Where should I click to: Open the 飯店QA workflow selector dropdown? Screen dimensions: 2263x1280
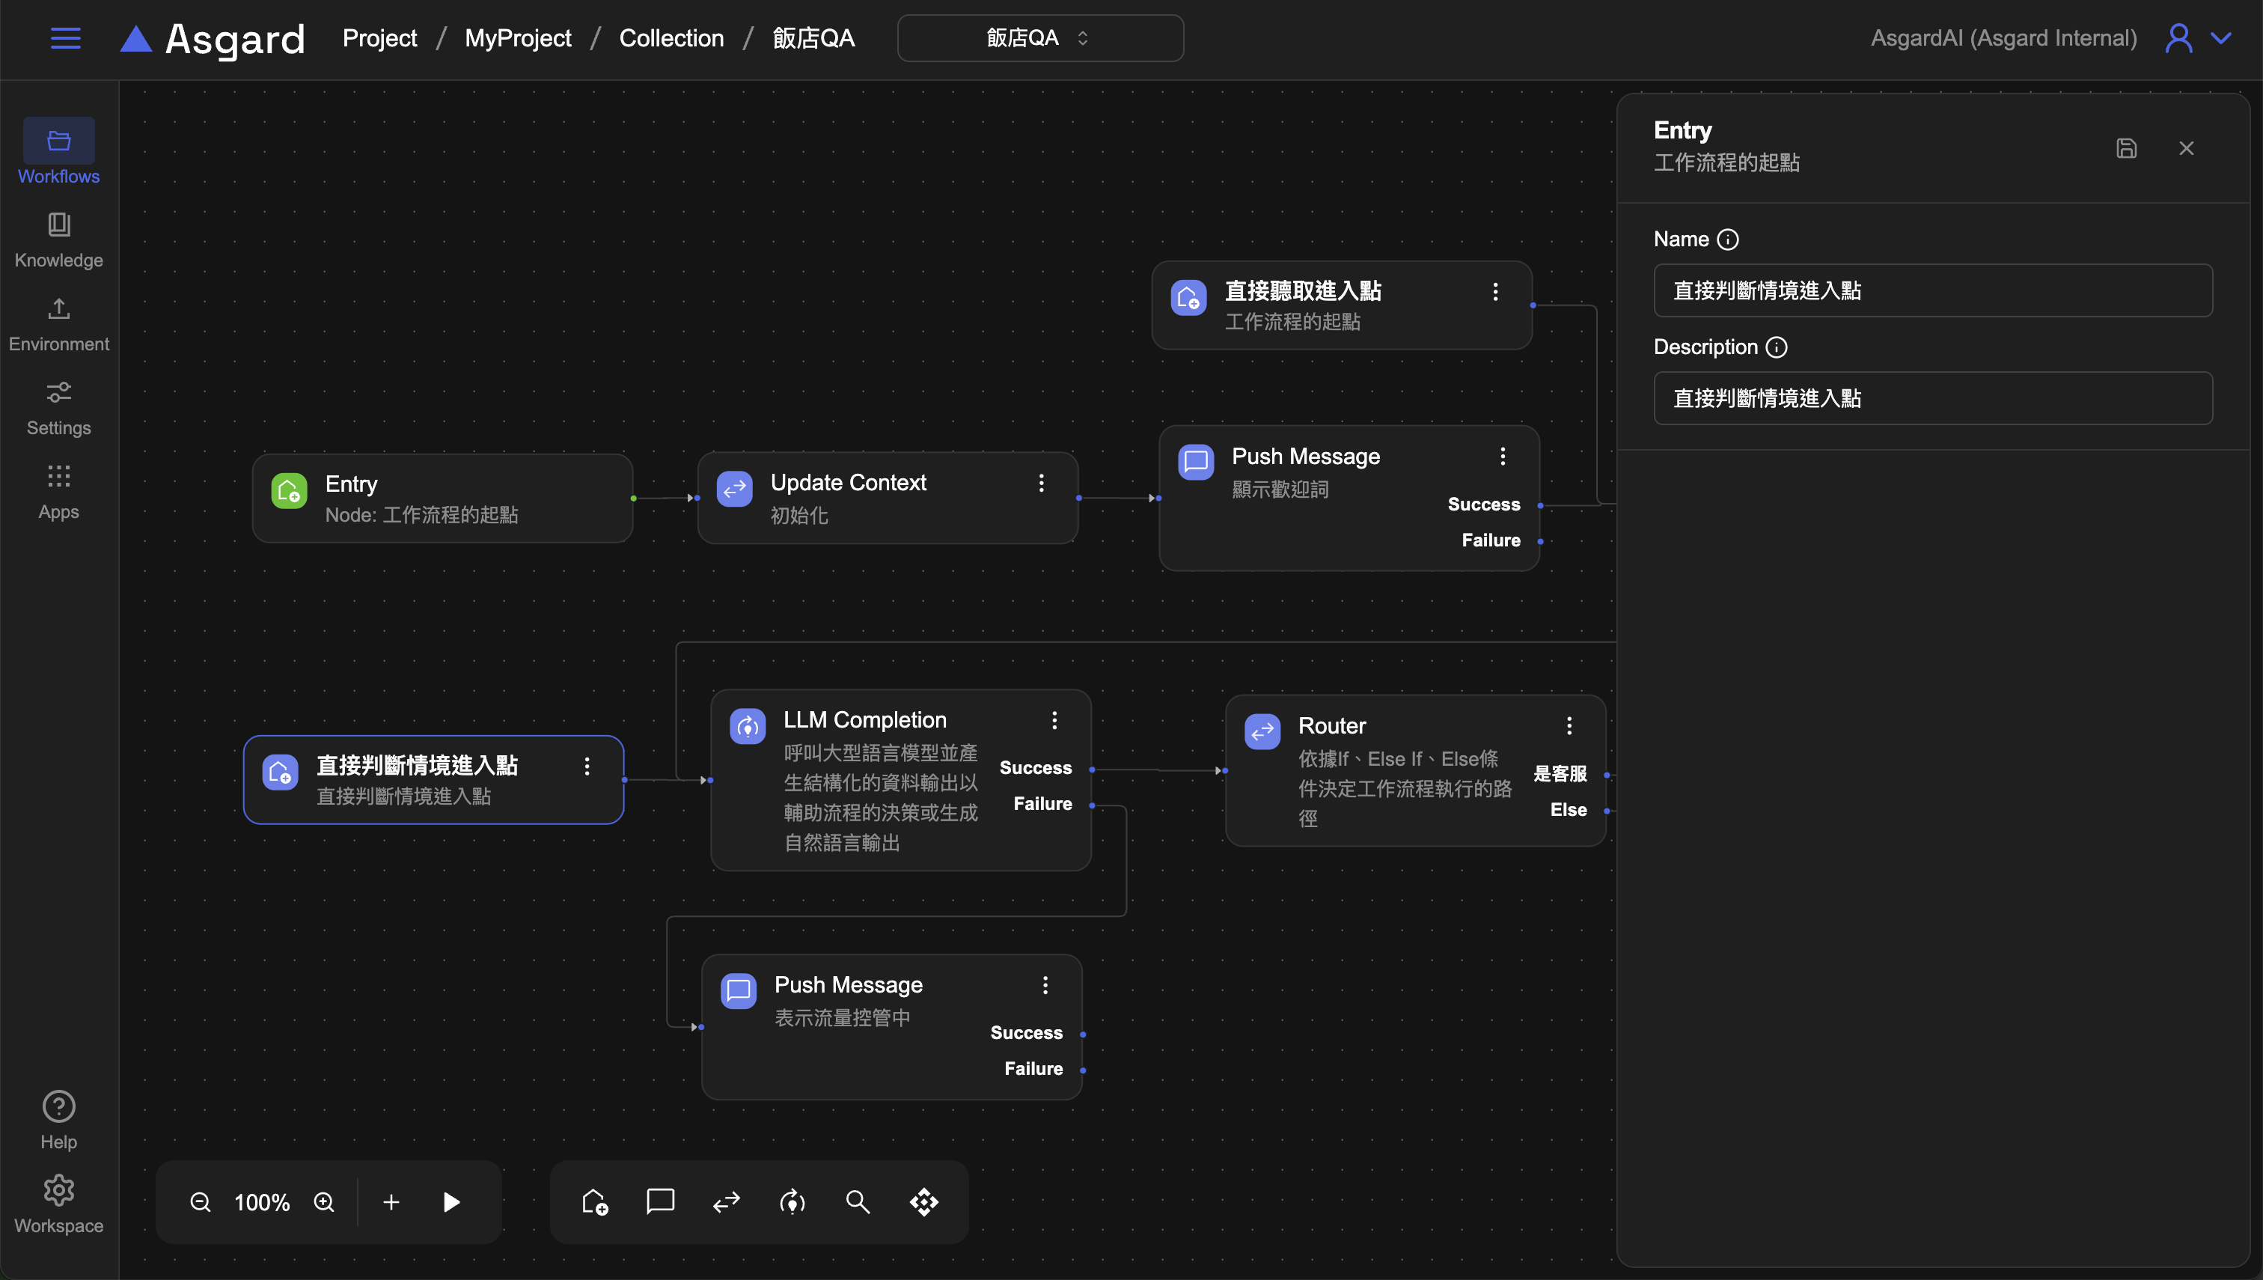coord(1039,38)
